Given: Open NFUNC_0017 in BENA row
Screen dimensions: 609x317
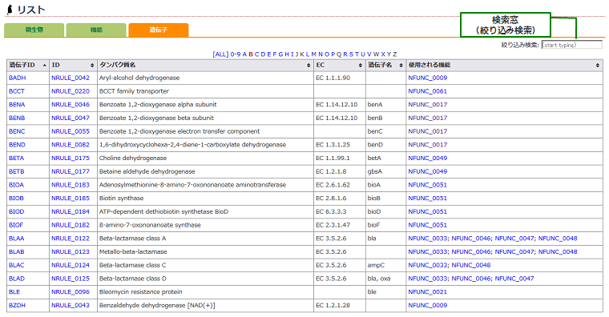Looking at the screenshot, I should 428,104.
